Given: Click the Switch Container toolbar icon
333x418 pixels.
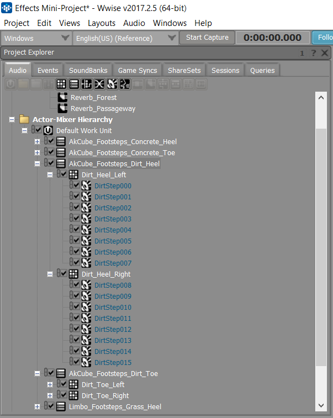Looking at the screenshot, I should click(87, 84).
